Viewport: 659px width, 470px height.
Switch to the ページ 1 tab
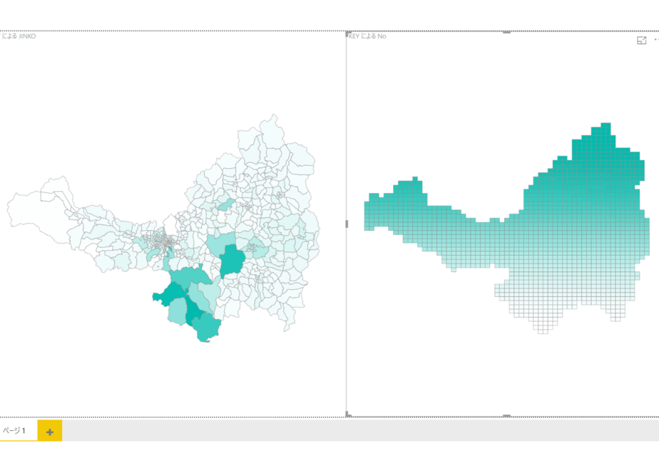point(15,431)
